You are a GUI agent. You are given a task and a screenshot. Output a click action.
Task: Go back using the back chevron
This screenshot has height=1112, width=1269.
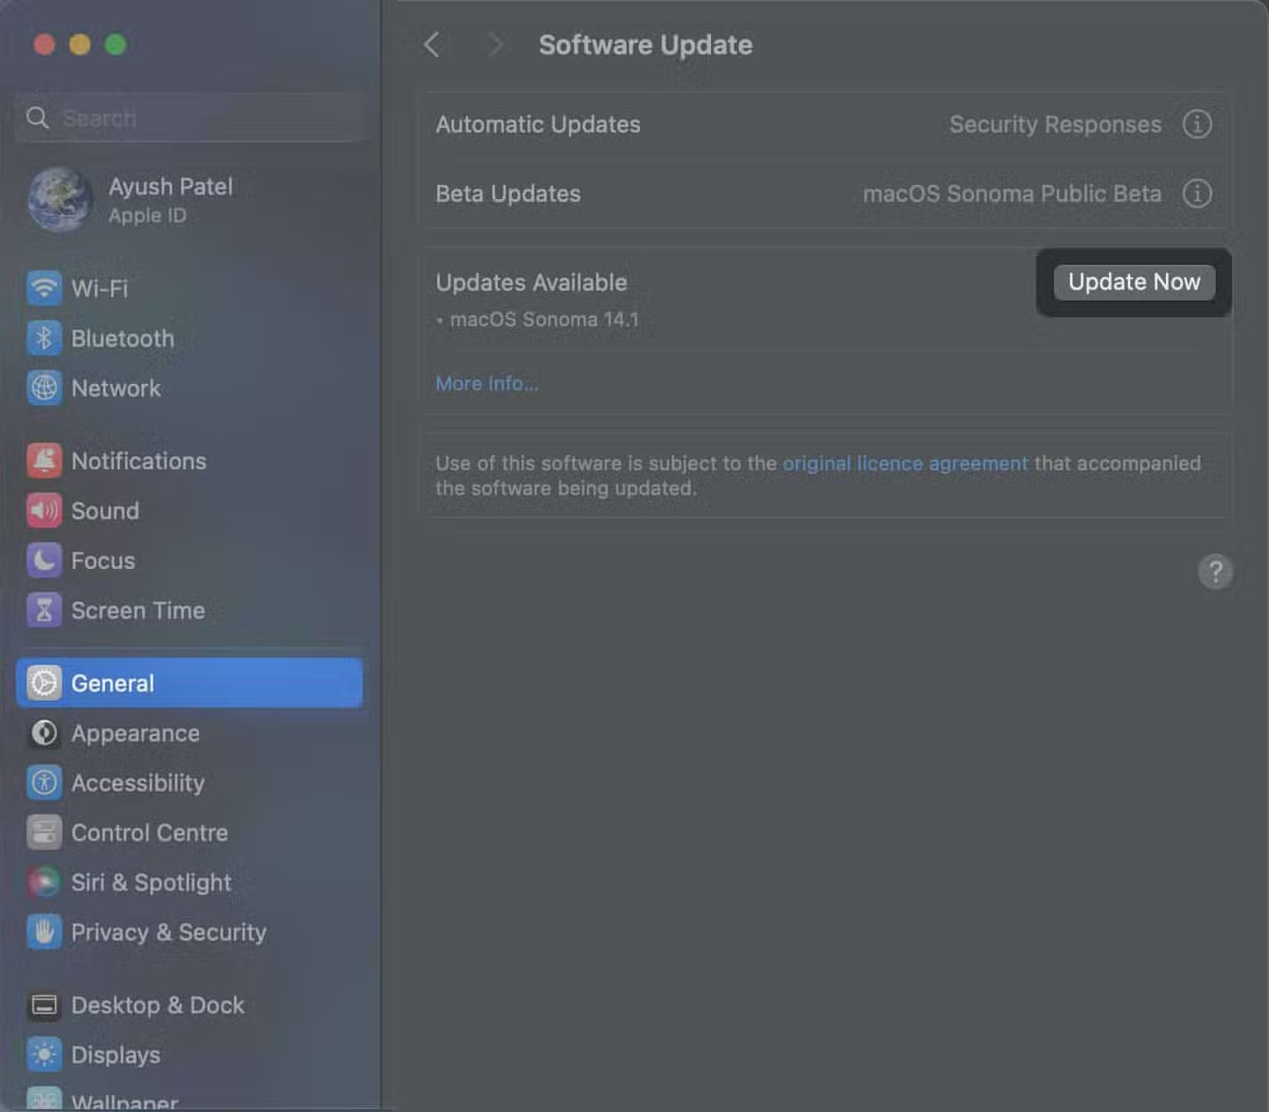coord(432,44)
